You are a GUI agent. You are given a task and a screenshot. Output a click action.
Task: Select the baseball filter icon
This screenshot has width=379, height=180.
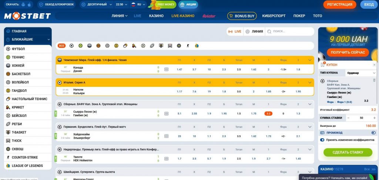pos(143,45)
